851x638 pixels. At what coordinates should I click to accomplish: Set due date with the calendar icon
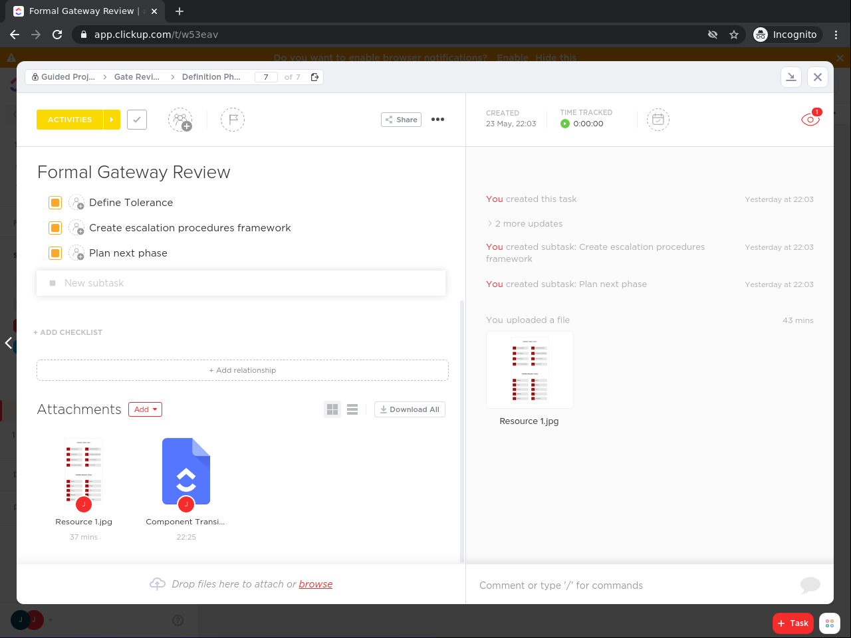pos(658,120)
